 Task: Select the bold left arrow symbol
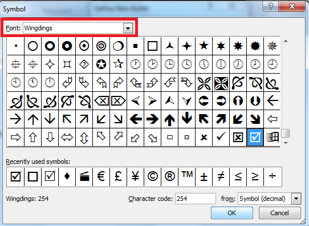click(135, 119)
